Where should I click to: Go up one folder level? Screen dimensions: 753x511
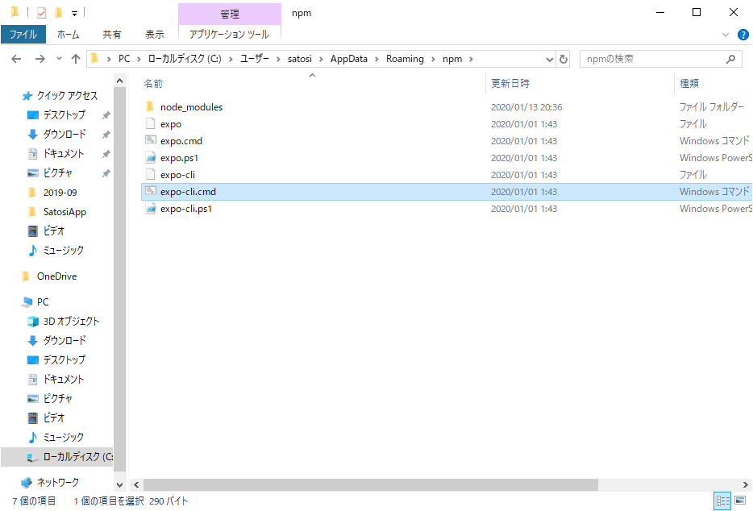[76, 59]
